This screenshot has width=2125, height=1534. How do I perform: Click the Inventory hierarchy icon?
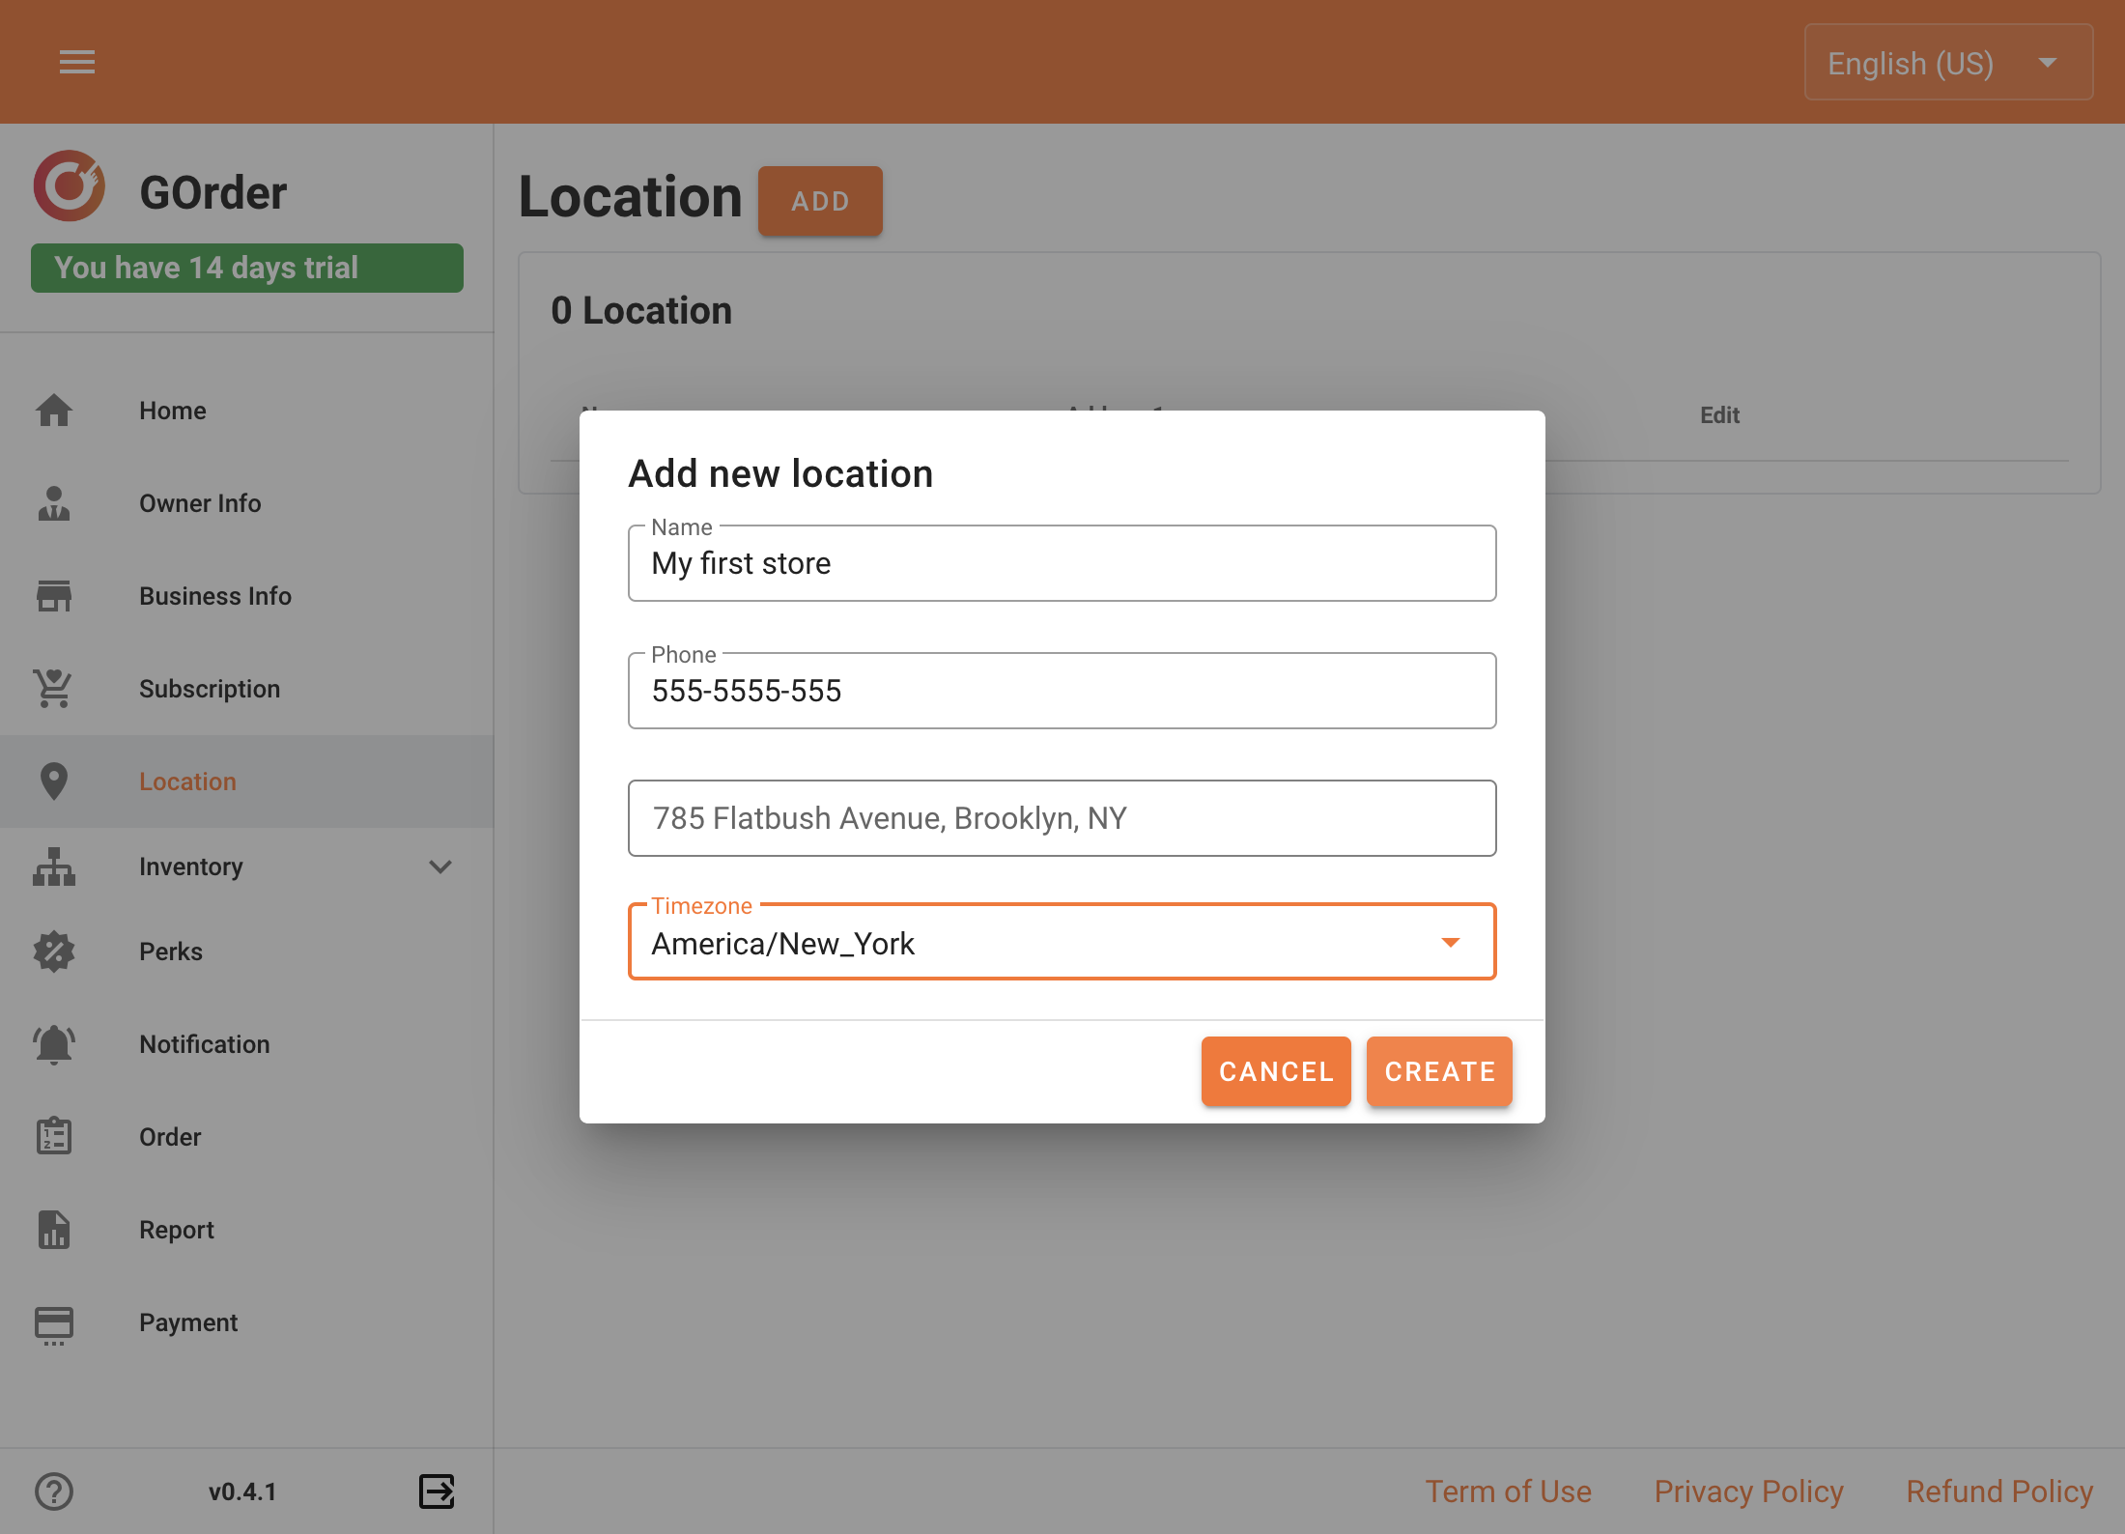54,866
